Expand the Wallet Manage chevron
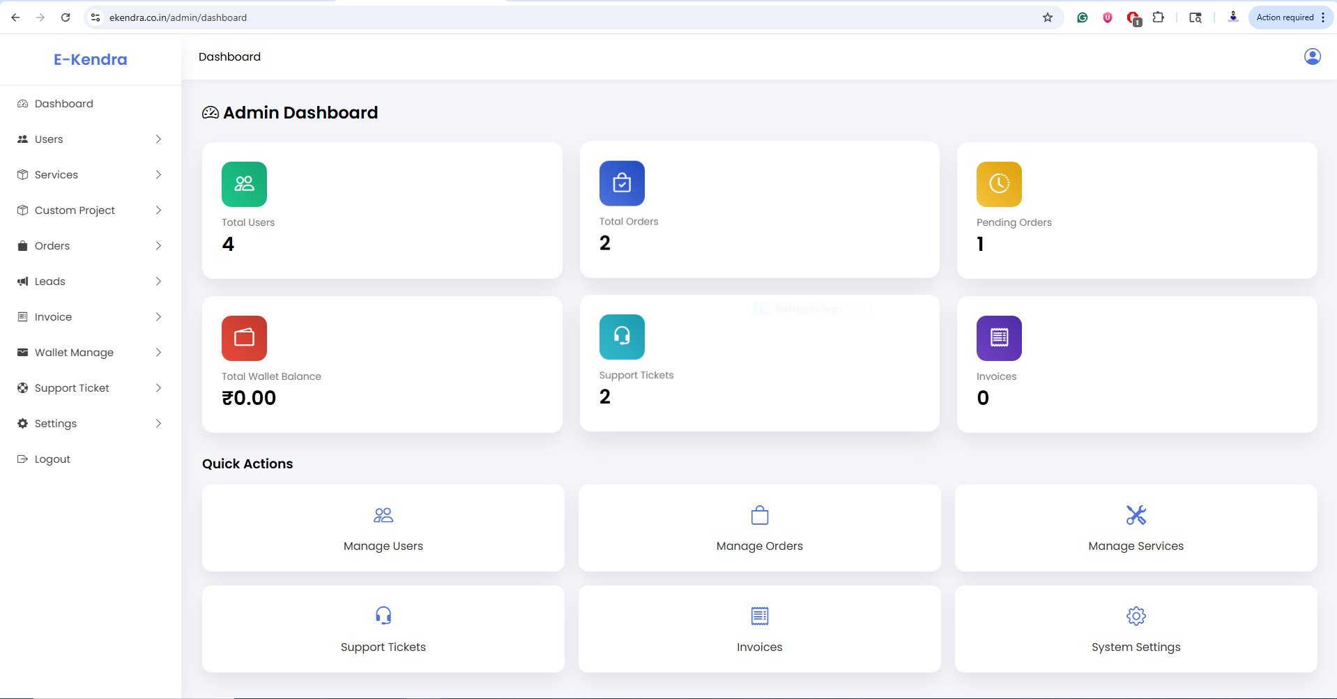Image resolution: width=1337 pixels, height=699 pixels. [158, 353]
